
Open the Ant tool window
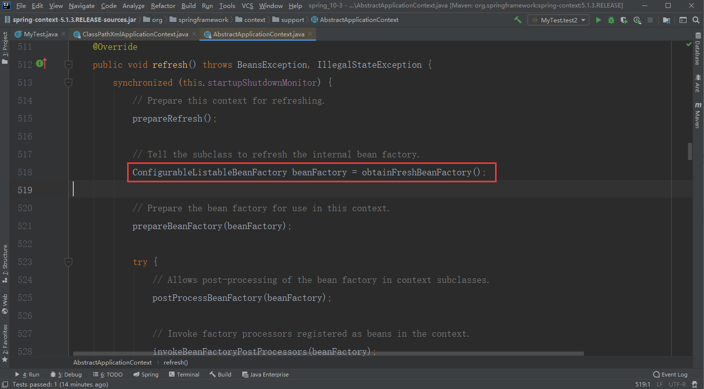coord(698,83)
